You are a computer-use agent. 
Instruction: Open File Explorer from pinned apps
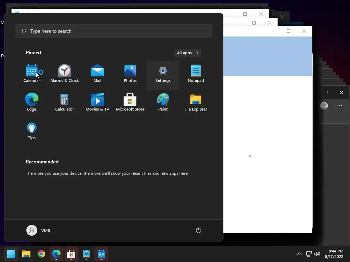(196, 102)
